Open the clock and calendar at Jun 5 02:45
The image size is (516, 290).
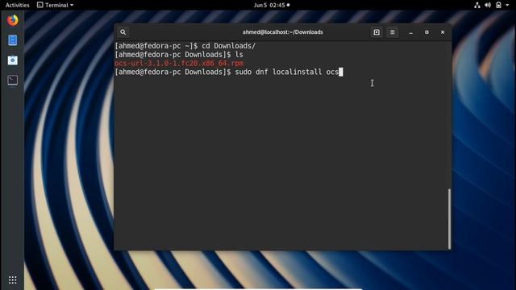[272, 5]
